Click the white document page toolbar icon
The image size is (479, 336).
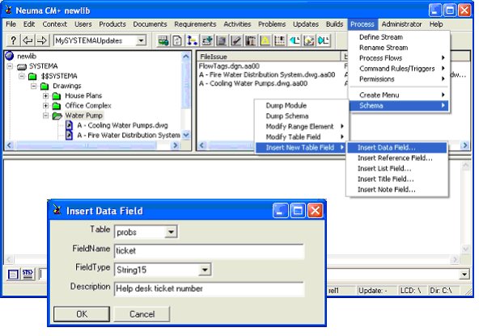(x=177, y=40)
